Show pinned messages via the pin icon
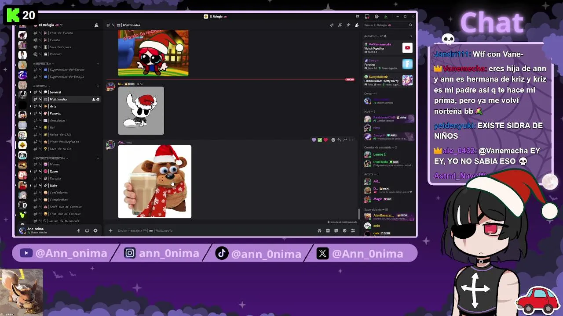The height and width of the screenshot is (316, 563). click(x=348, y=25)
